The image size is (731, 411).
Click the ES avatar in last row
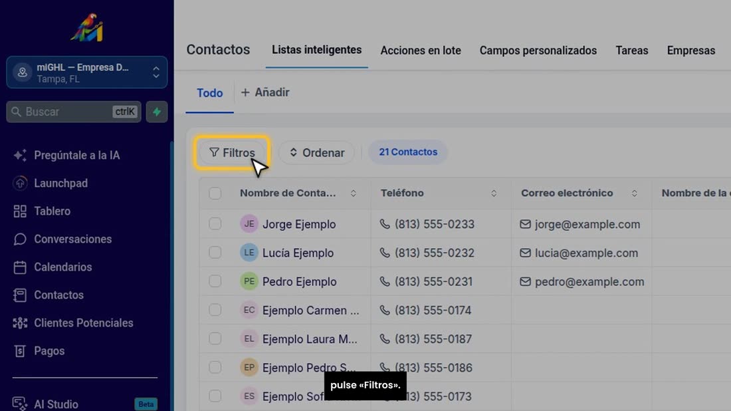pos(249,396)
